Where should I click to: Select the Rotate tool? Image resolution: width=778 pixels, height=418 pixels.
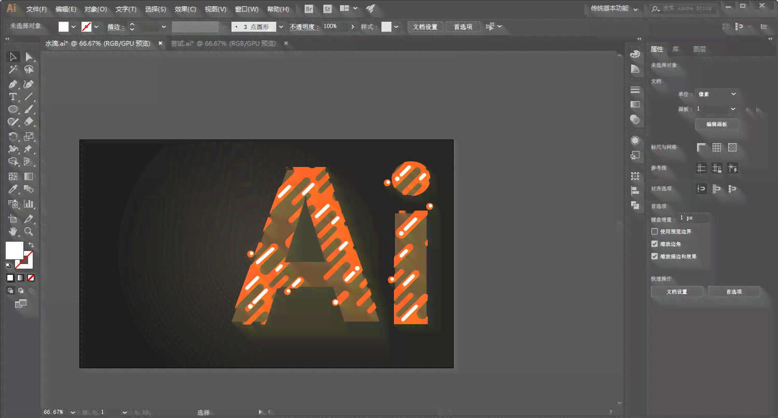click(x=13, y=136)
